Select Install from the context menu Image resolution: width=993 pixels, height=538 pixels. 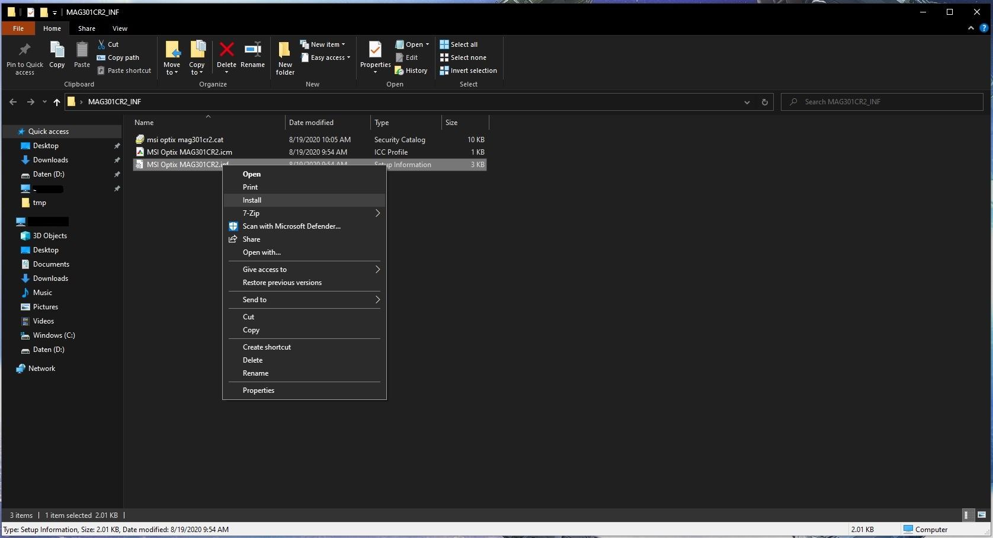tap(305, 200)
